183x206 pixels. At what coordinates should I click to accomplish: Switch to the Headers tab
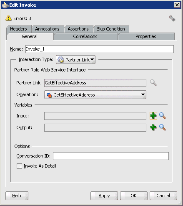coord(19,29)
